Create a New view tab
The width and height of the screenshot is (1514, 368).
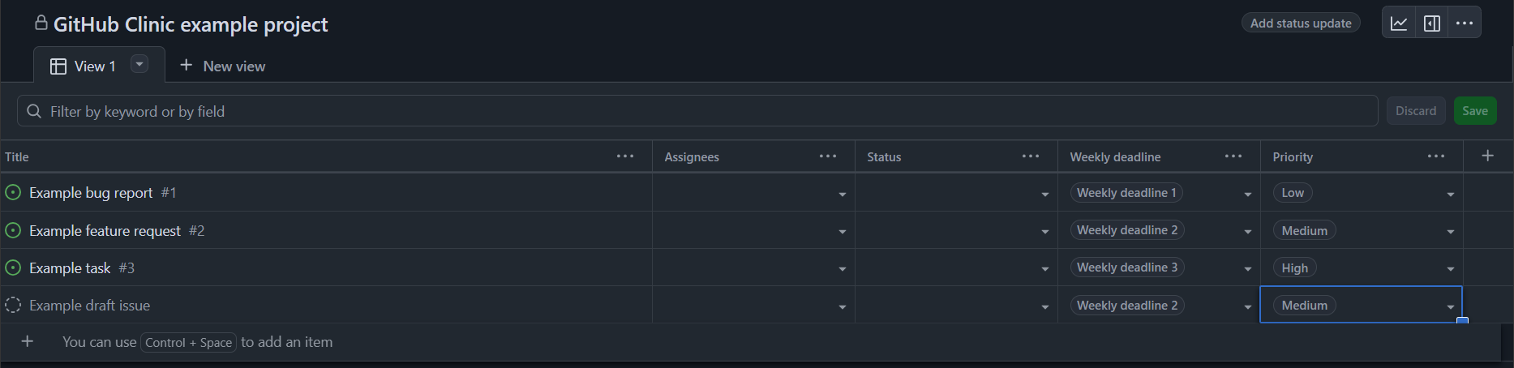tap(222, 66)
